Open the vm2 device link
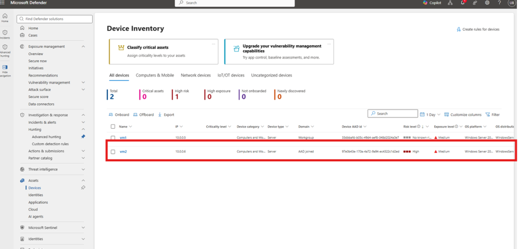Viewport: 519px width, 249px height. tap(123, 151)
